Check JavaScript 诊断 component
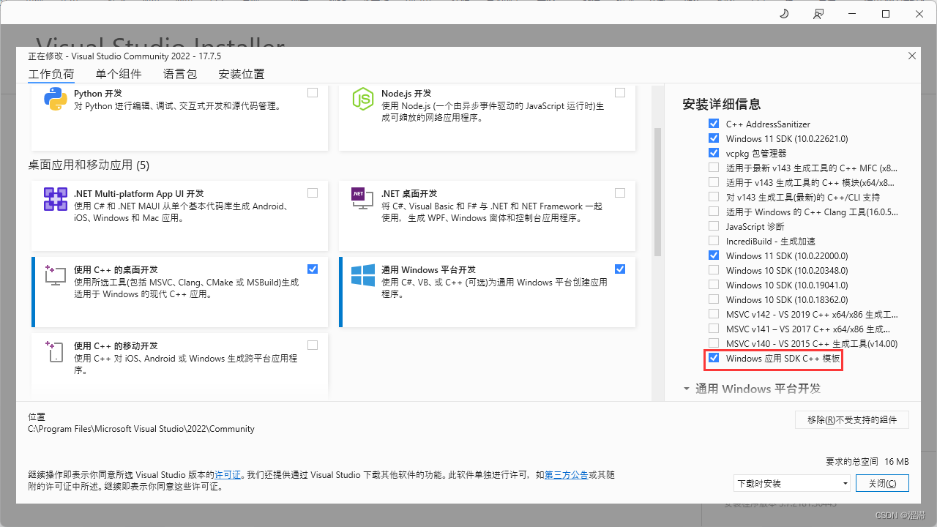 pos(714,226)
